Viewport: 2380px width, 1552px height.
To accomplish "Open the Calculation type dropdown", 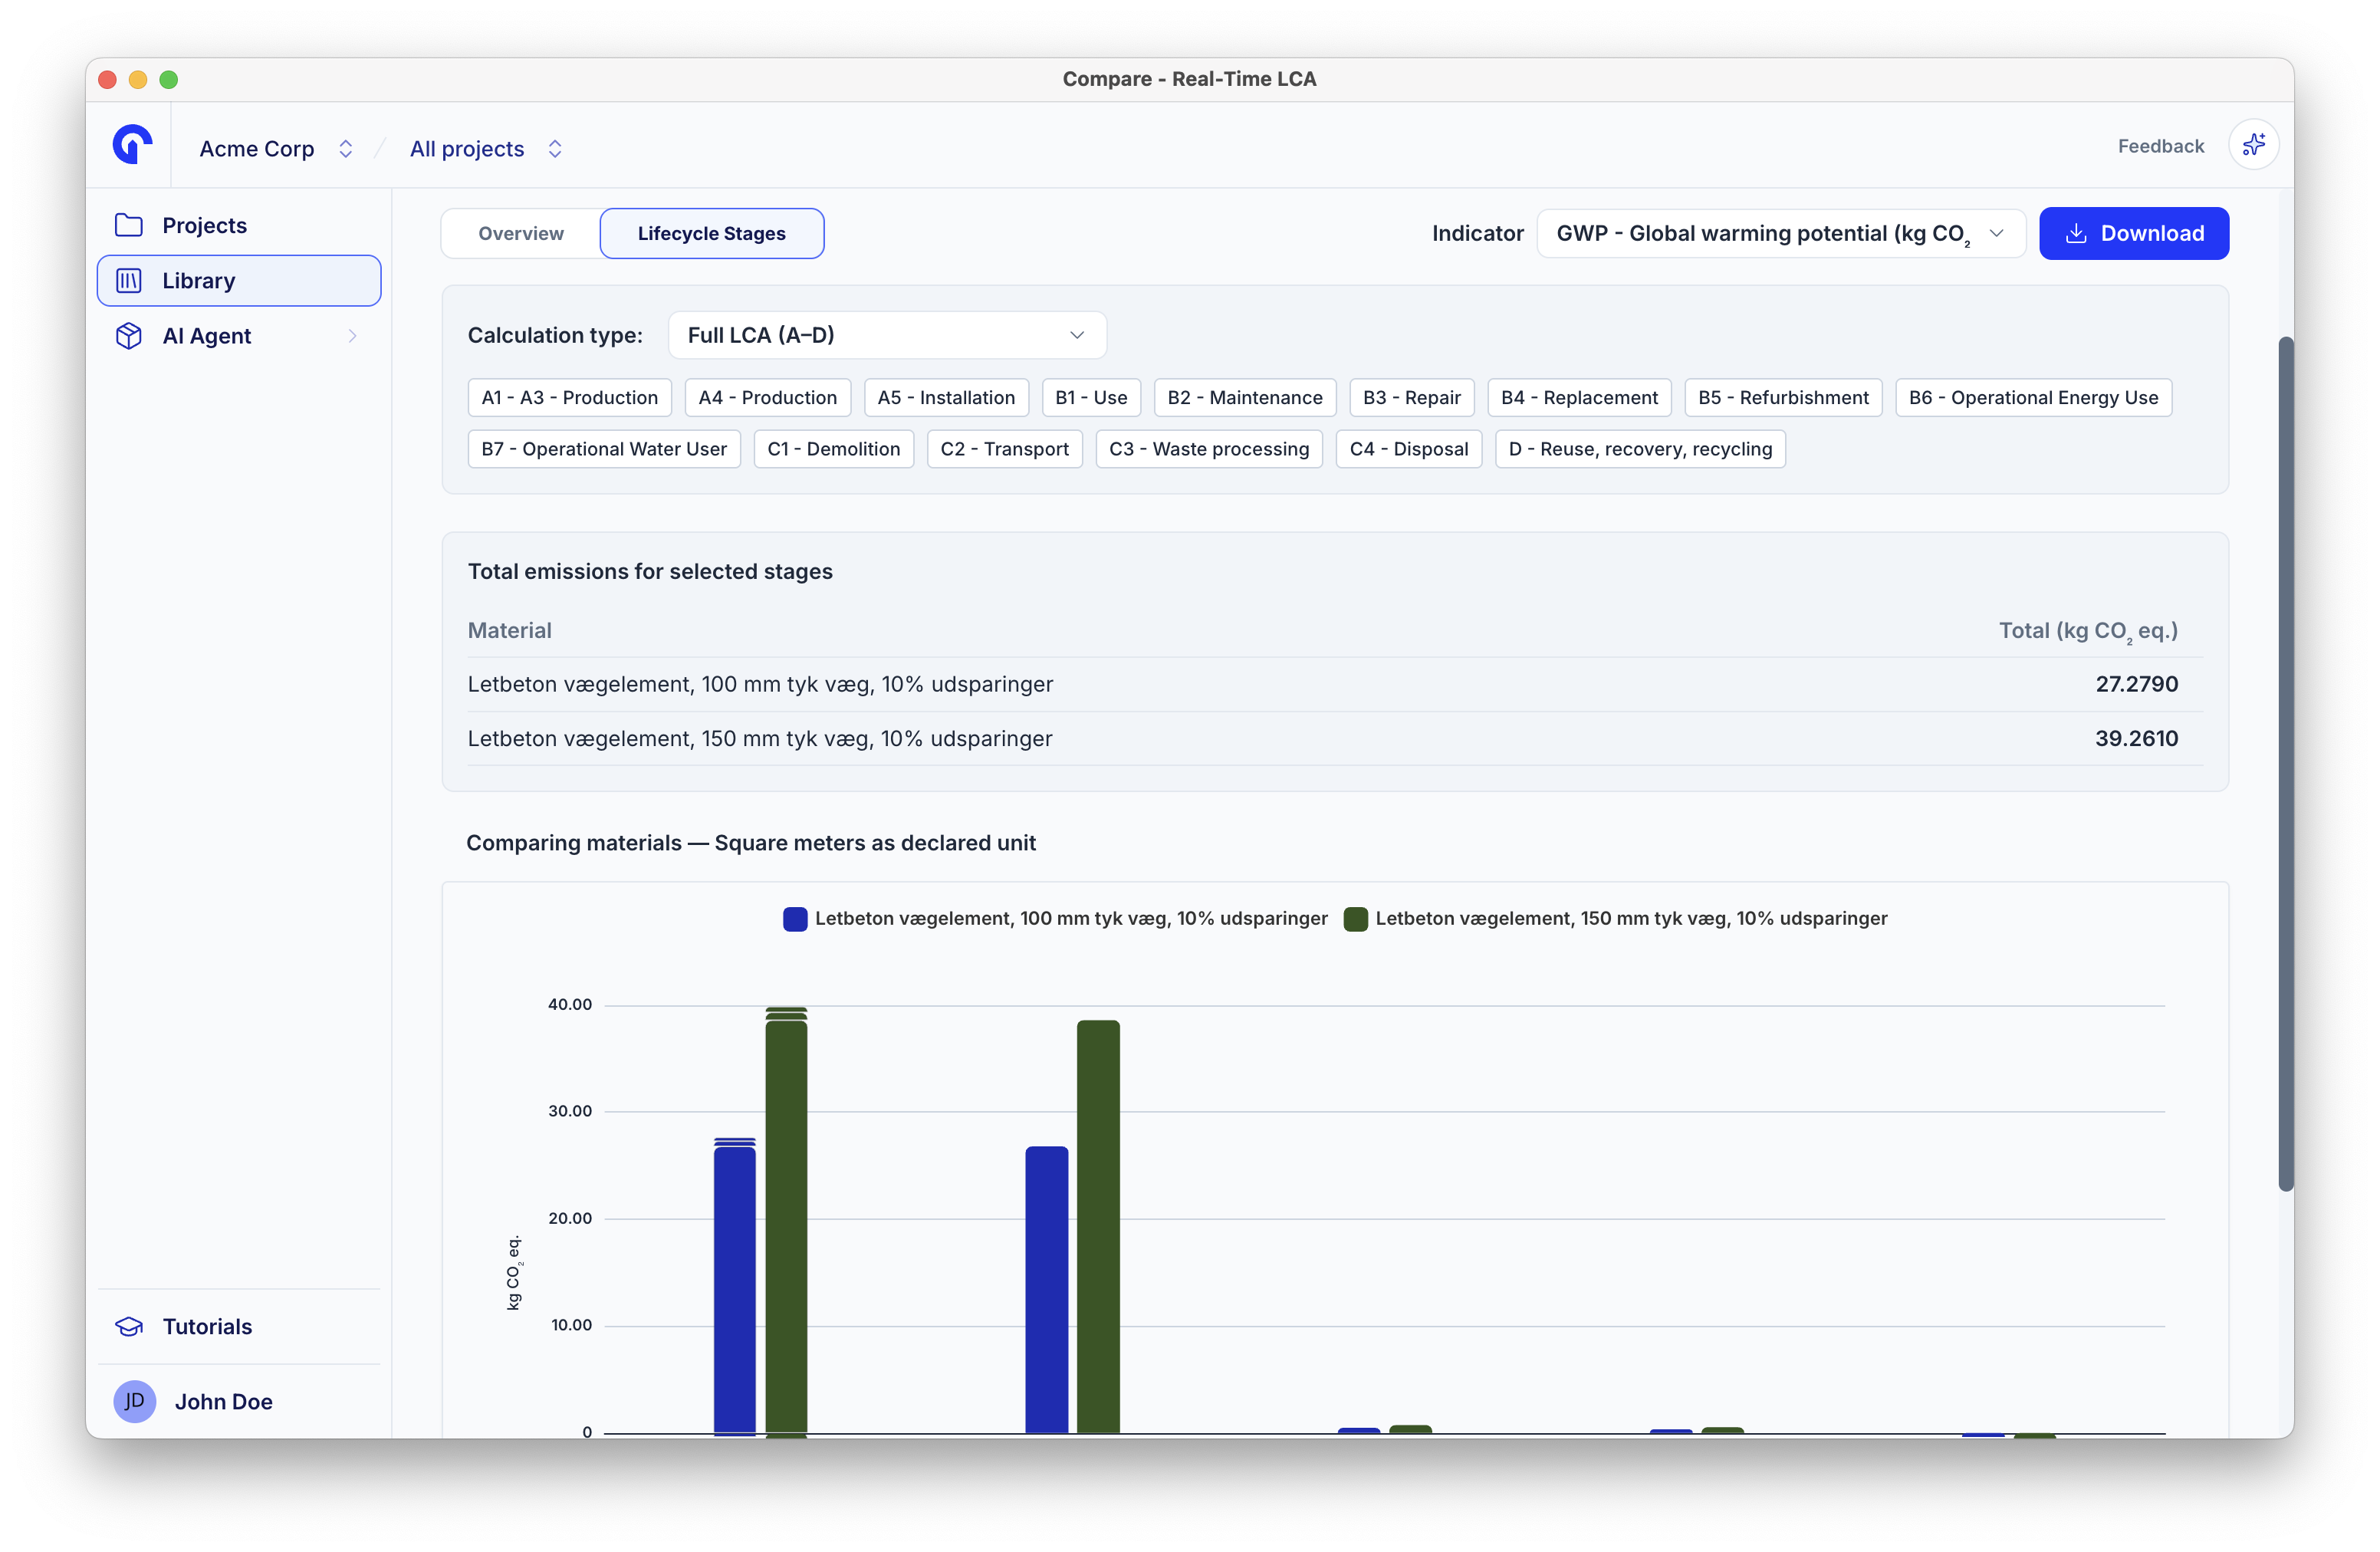I will tap(887, 335).
